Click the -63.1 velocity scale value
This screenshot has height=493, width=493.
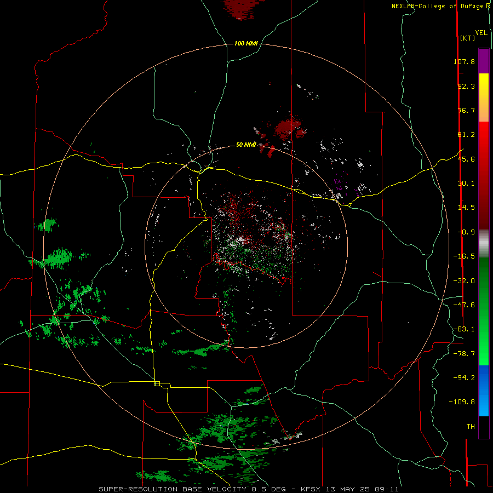point(464,329)
